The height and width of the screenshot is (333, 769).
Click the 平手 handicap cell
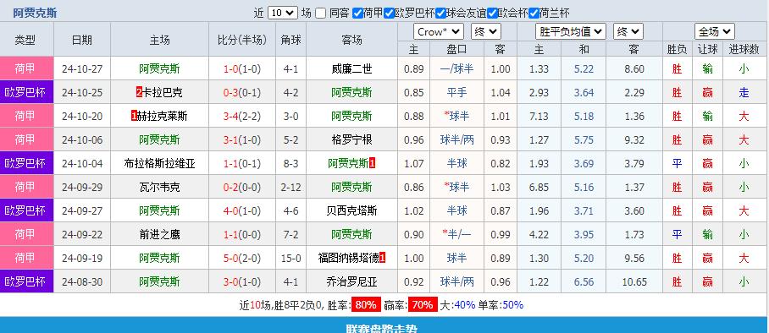[457, 93]
